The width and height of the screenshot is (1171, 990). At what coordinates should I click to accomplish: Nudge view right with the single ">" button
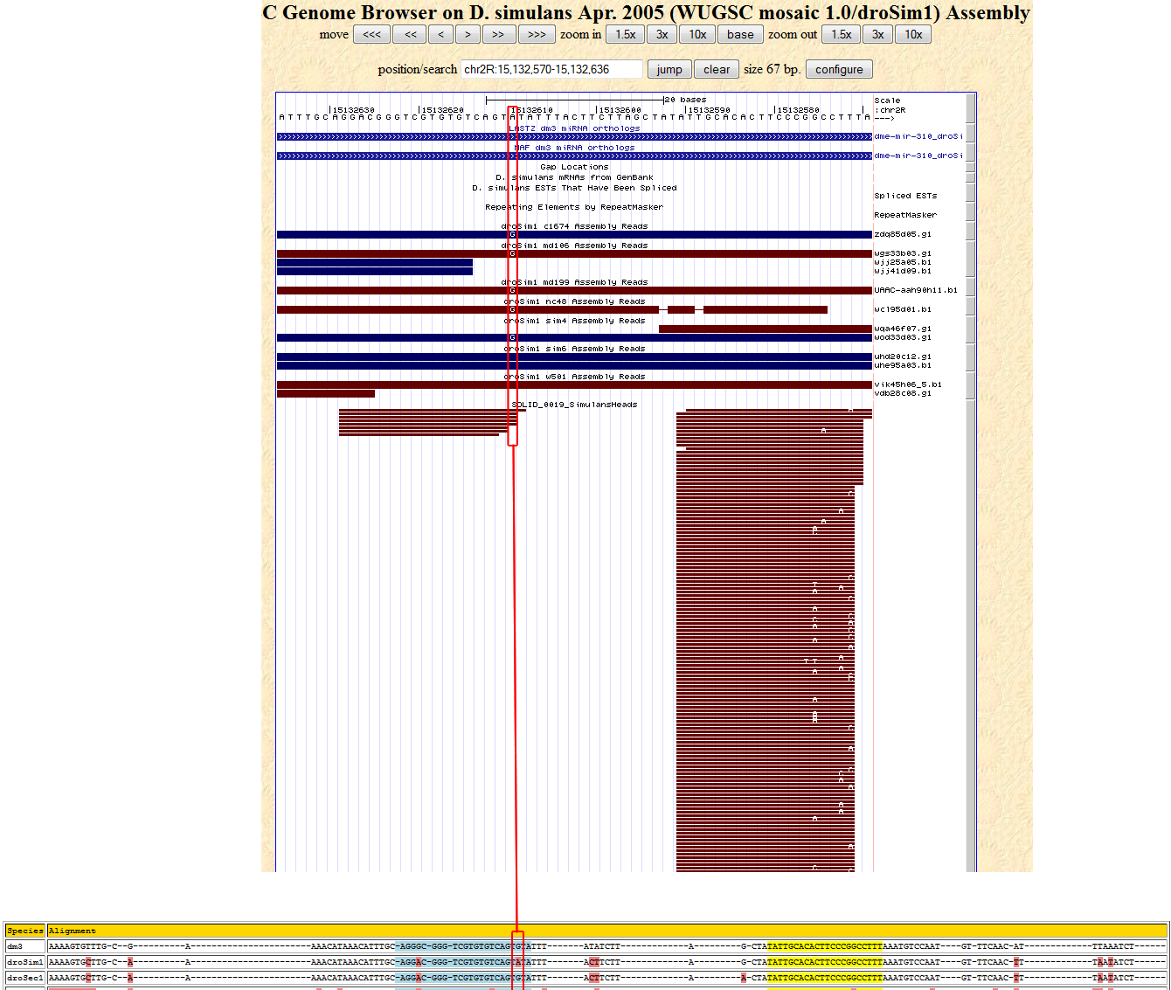468,35
